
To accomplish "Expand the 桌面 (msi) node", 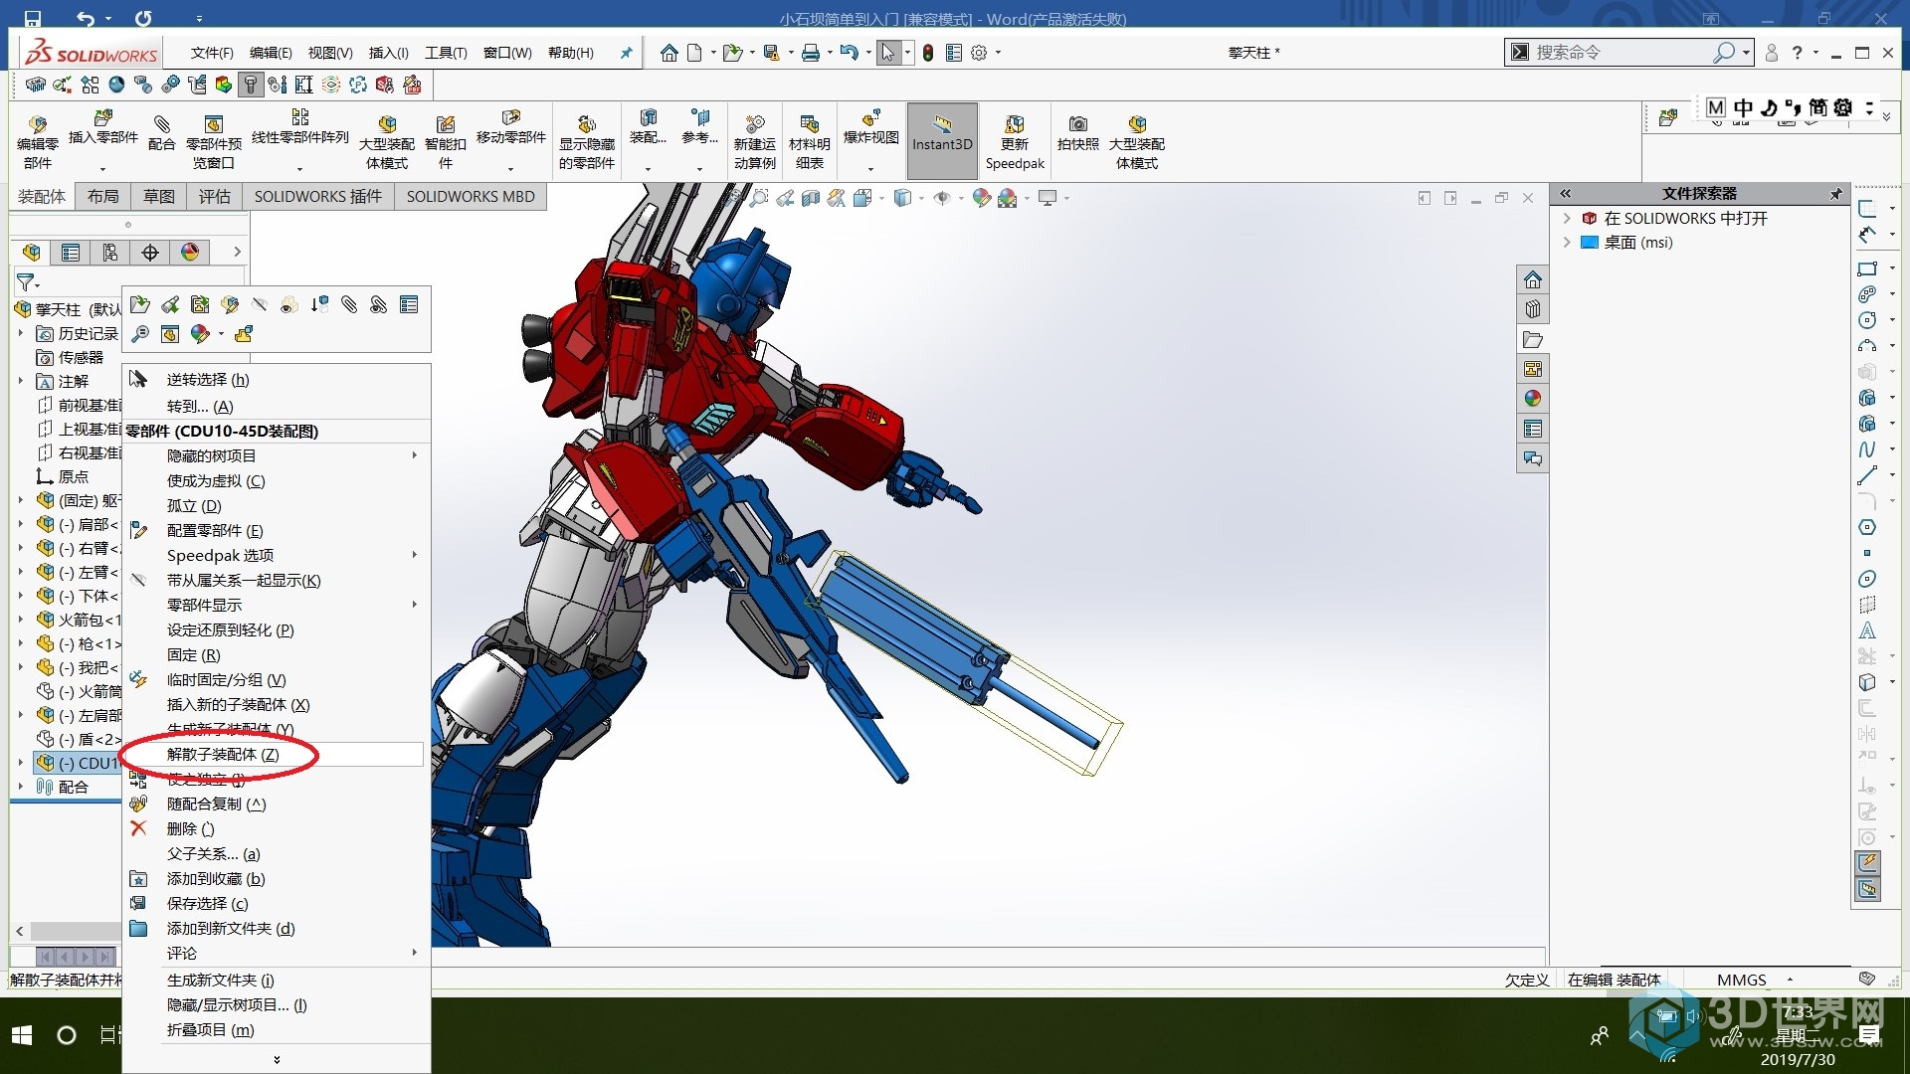I will pyautogui.click(x=1567, y=242).
